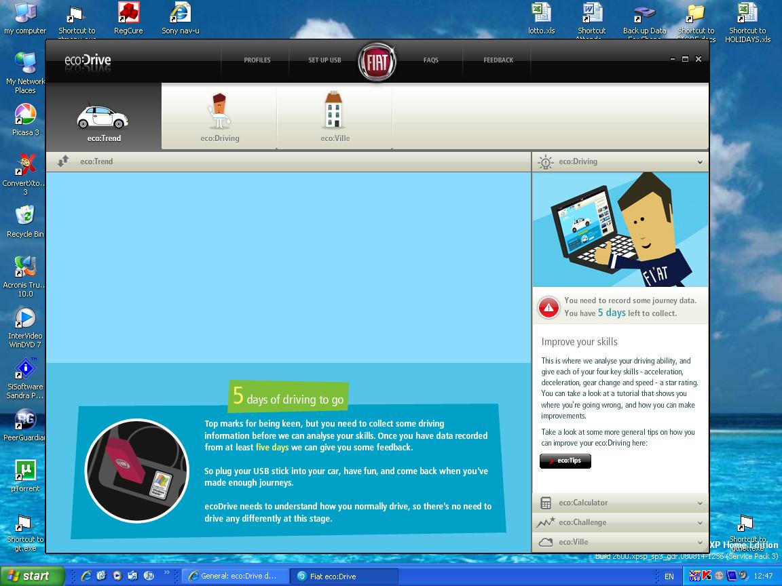Expand the eco:Challenge panel chevron
The height and width of the screenshot is (586, 782).
point(700,523)
